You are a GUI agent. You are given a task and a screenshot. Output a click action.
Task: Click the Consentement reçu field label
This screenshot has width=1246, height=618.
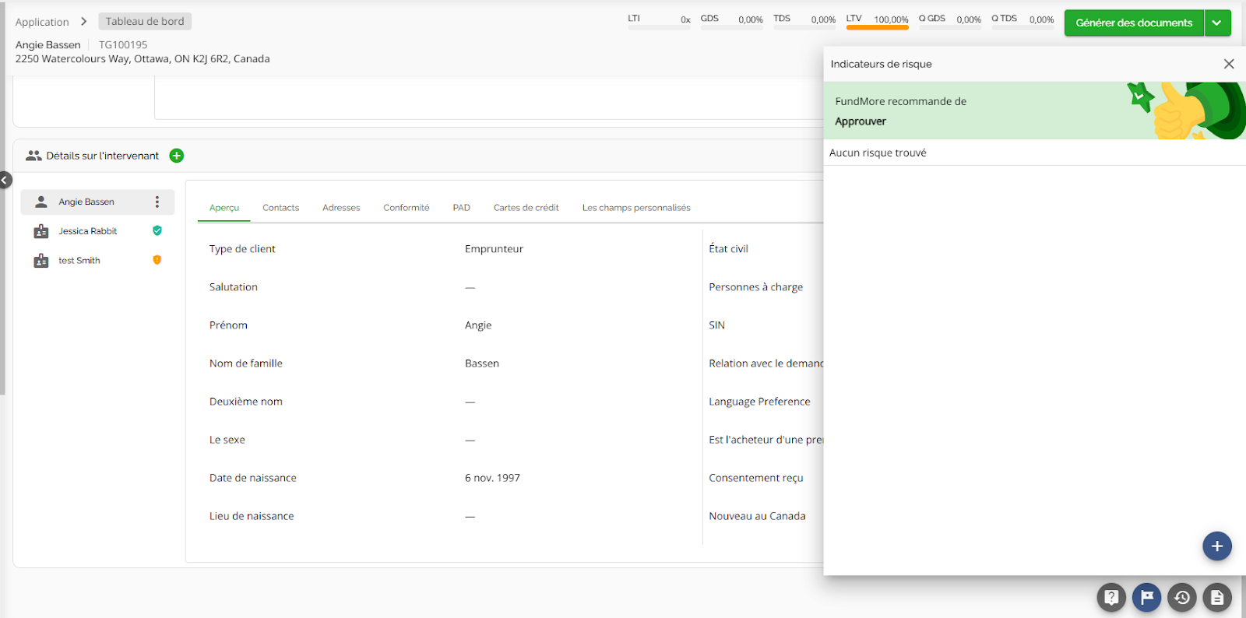[756, 478]
